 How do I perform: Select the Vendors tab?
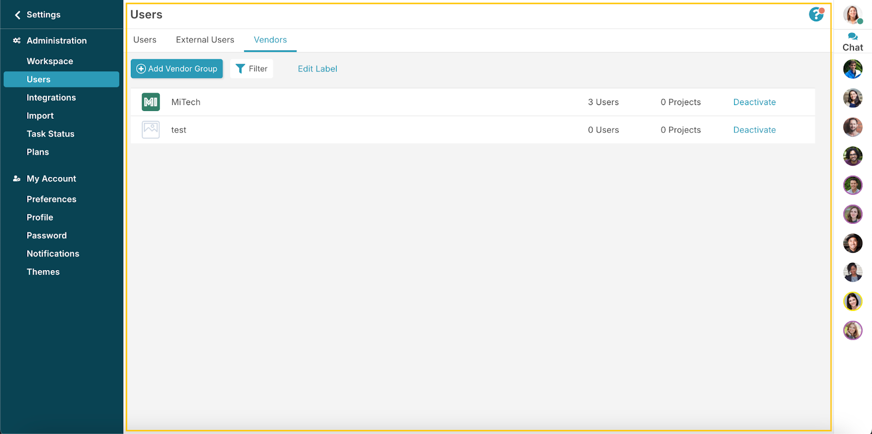click(x=270, y=40)
